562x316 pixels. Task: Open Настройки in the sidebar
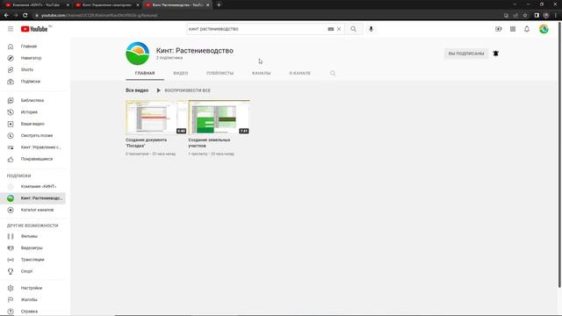pyautogui.click(x=32, y=288)
